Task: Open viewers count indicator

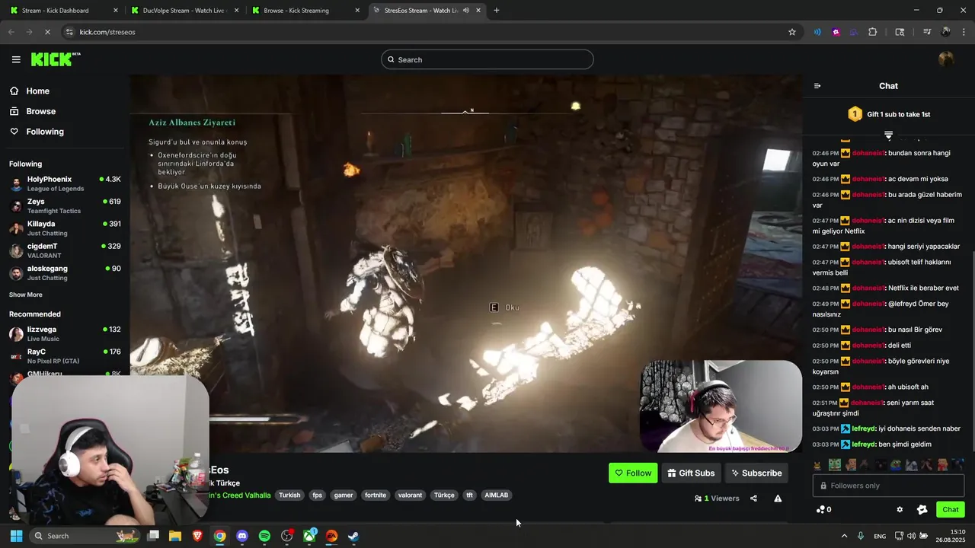Action: tap(717, 499)
